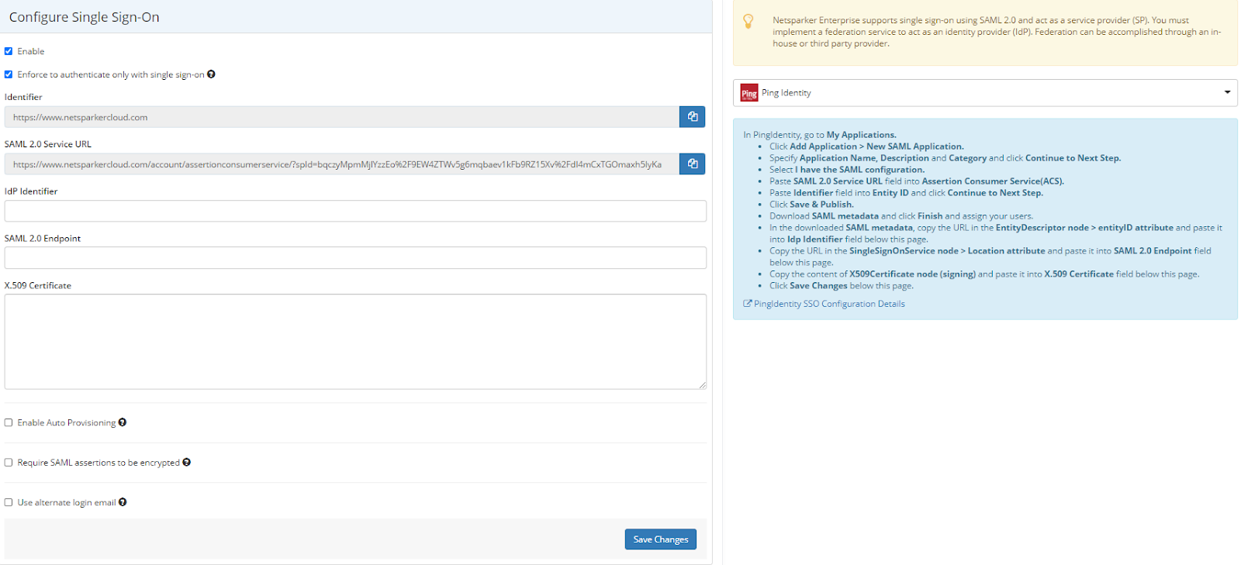Show help for alternate login email
This screenshot has height=565, width=1241.
pos(123,502)
